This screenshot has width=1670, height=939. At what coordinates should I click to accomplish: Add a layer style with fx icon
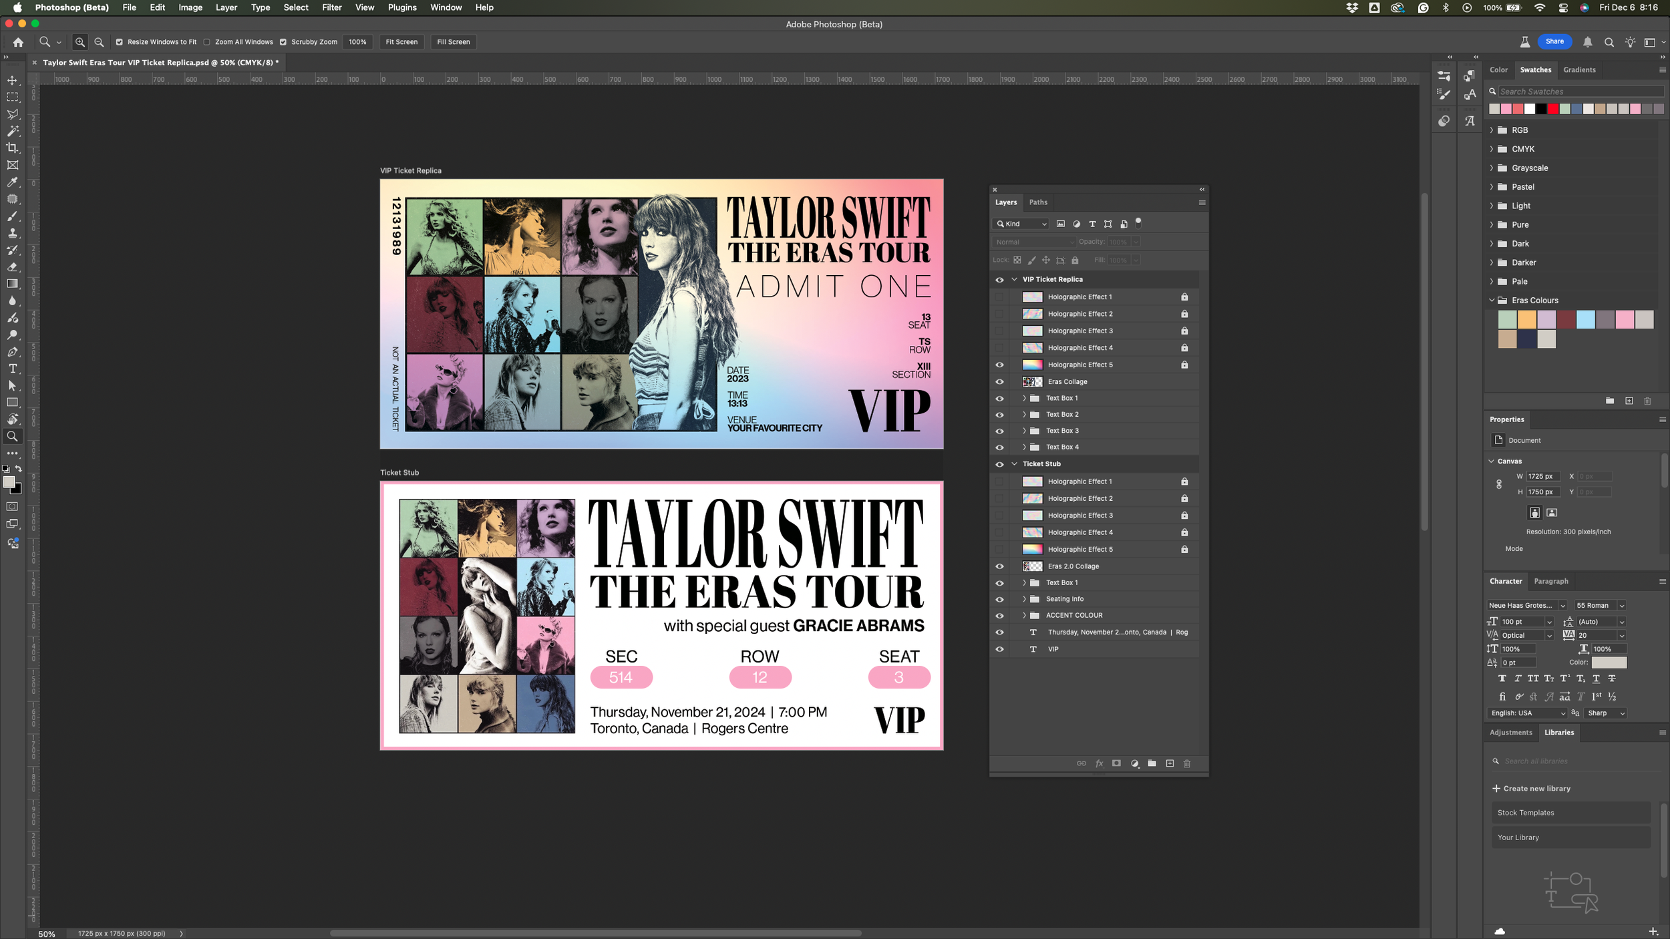(x=1099, y=763)
